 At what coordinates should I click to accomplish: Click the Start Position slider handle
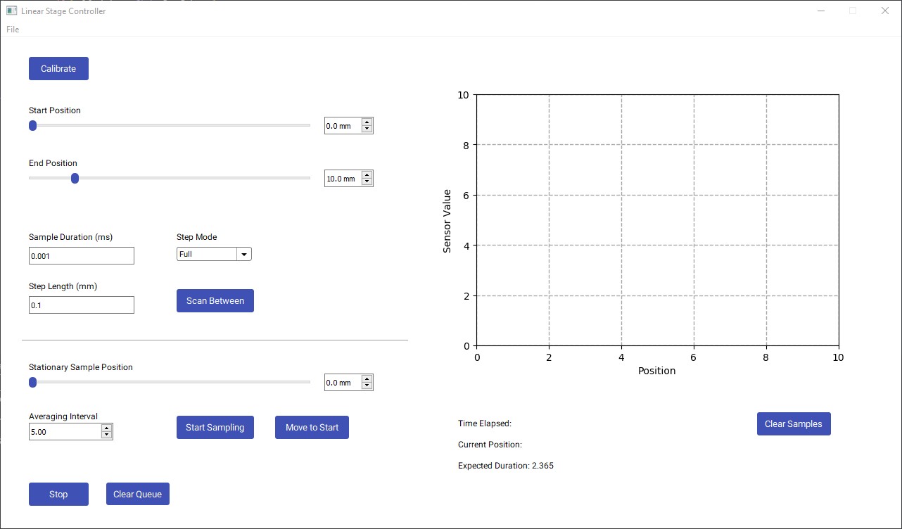tap(32, 126)
